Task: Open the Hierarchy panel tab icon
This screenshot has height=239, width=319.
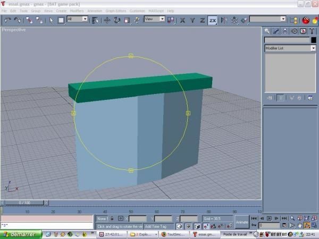Action: click(x=285, y=31)
